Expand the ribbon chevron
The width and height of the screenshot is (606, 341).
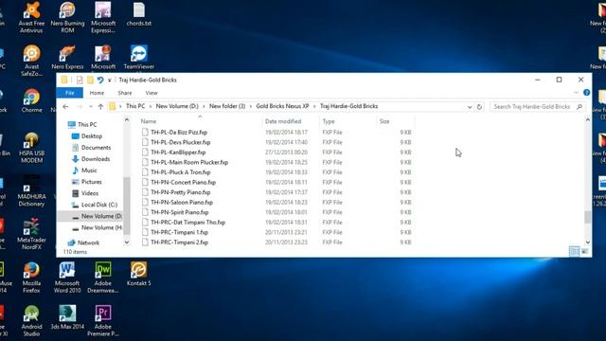pos(576,93)
